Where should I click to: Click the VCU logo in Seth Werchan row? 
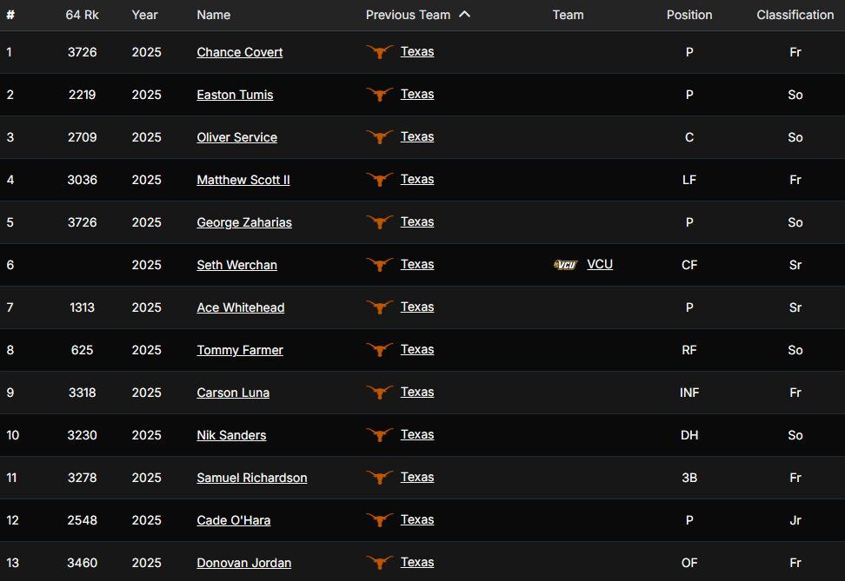565,264
